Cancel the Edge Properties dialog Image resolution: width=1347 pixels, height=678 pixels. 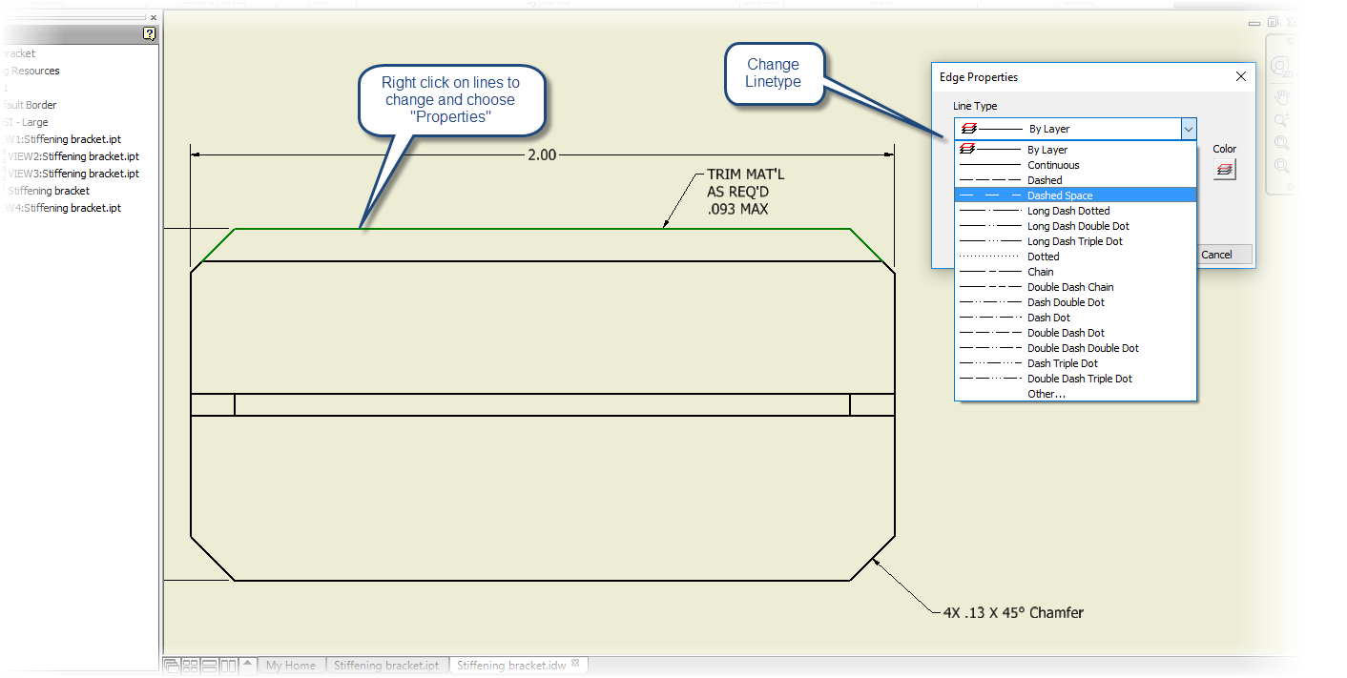coord(1222,254)
